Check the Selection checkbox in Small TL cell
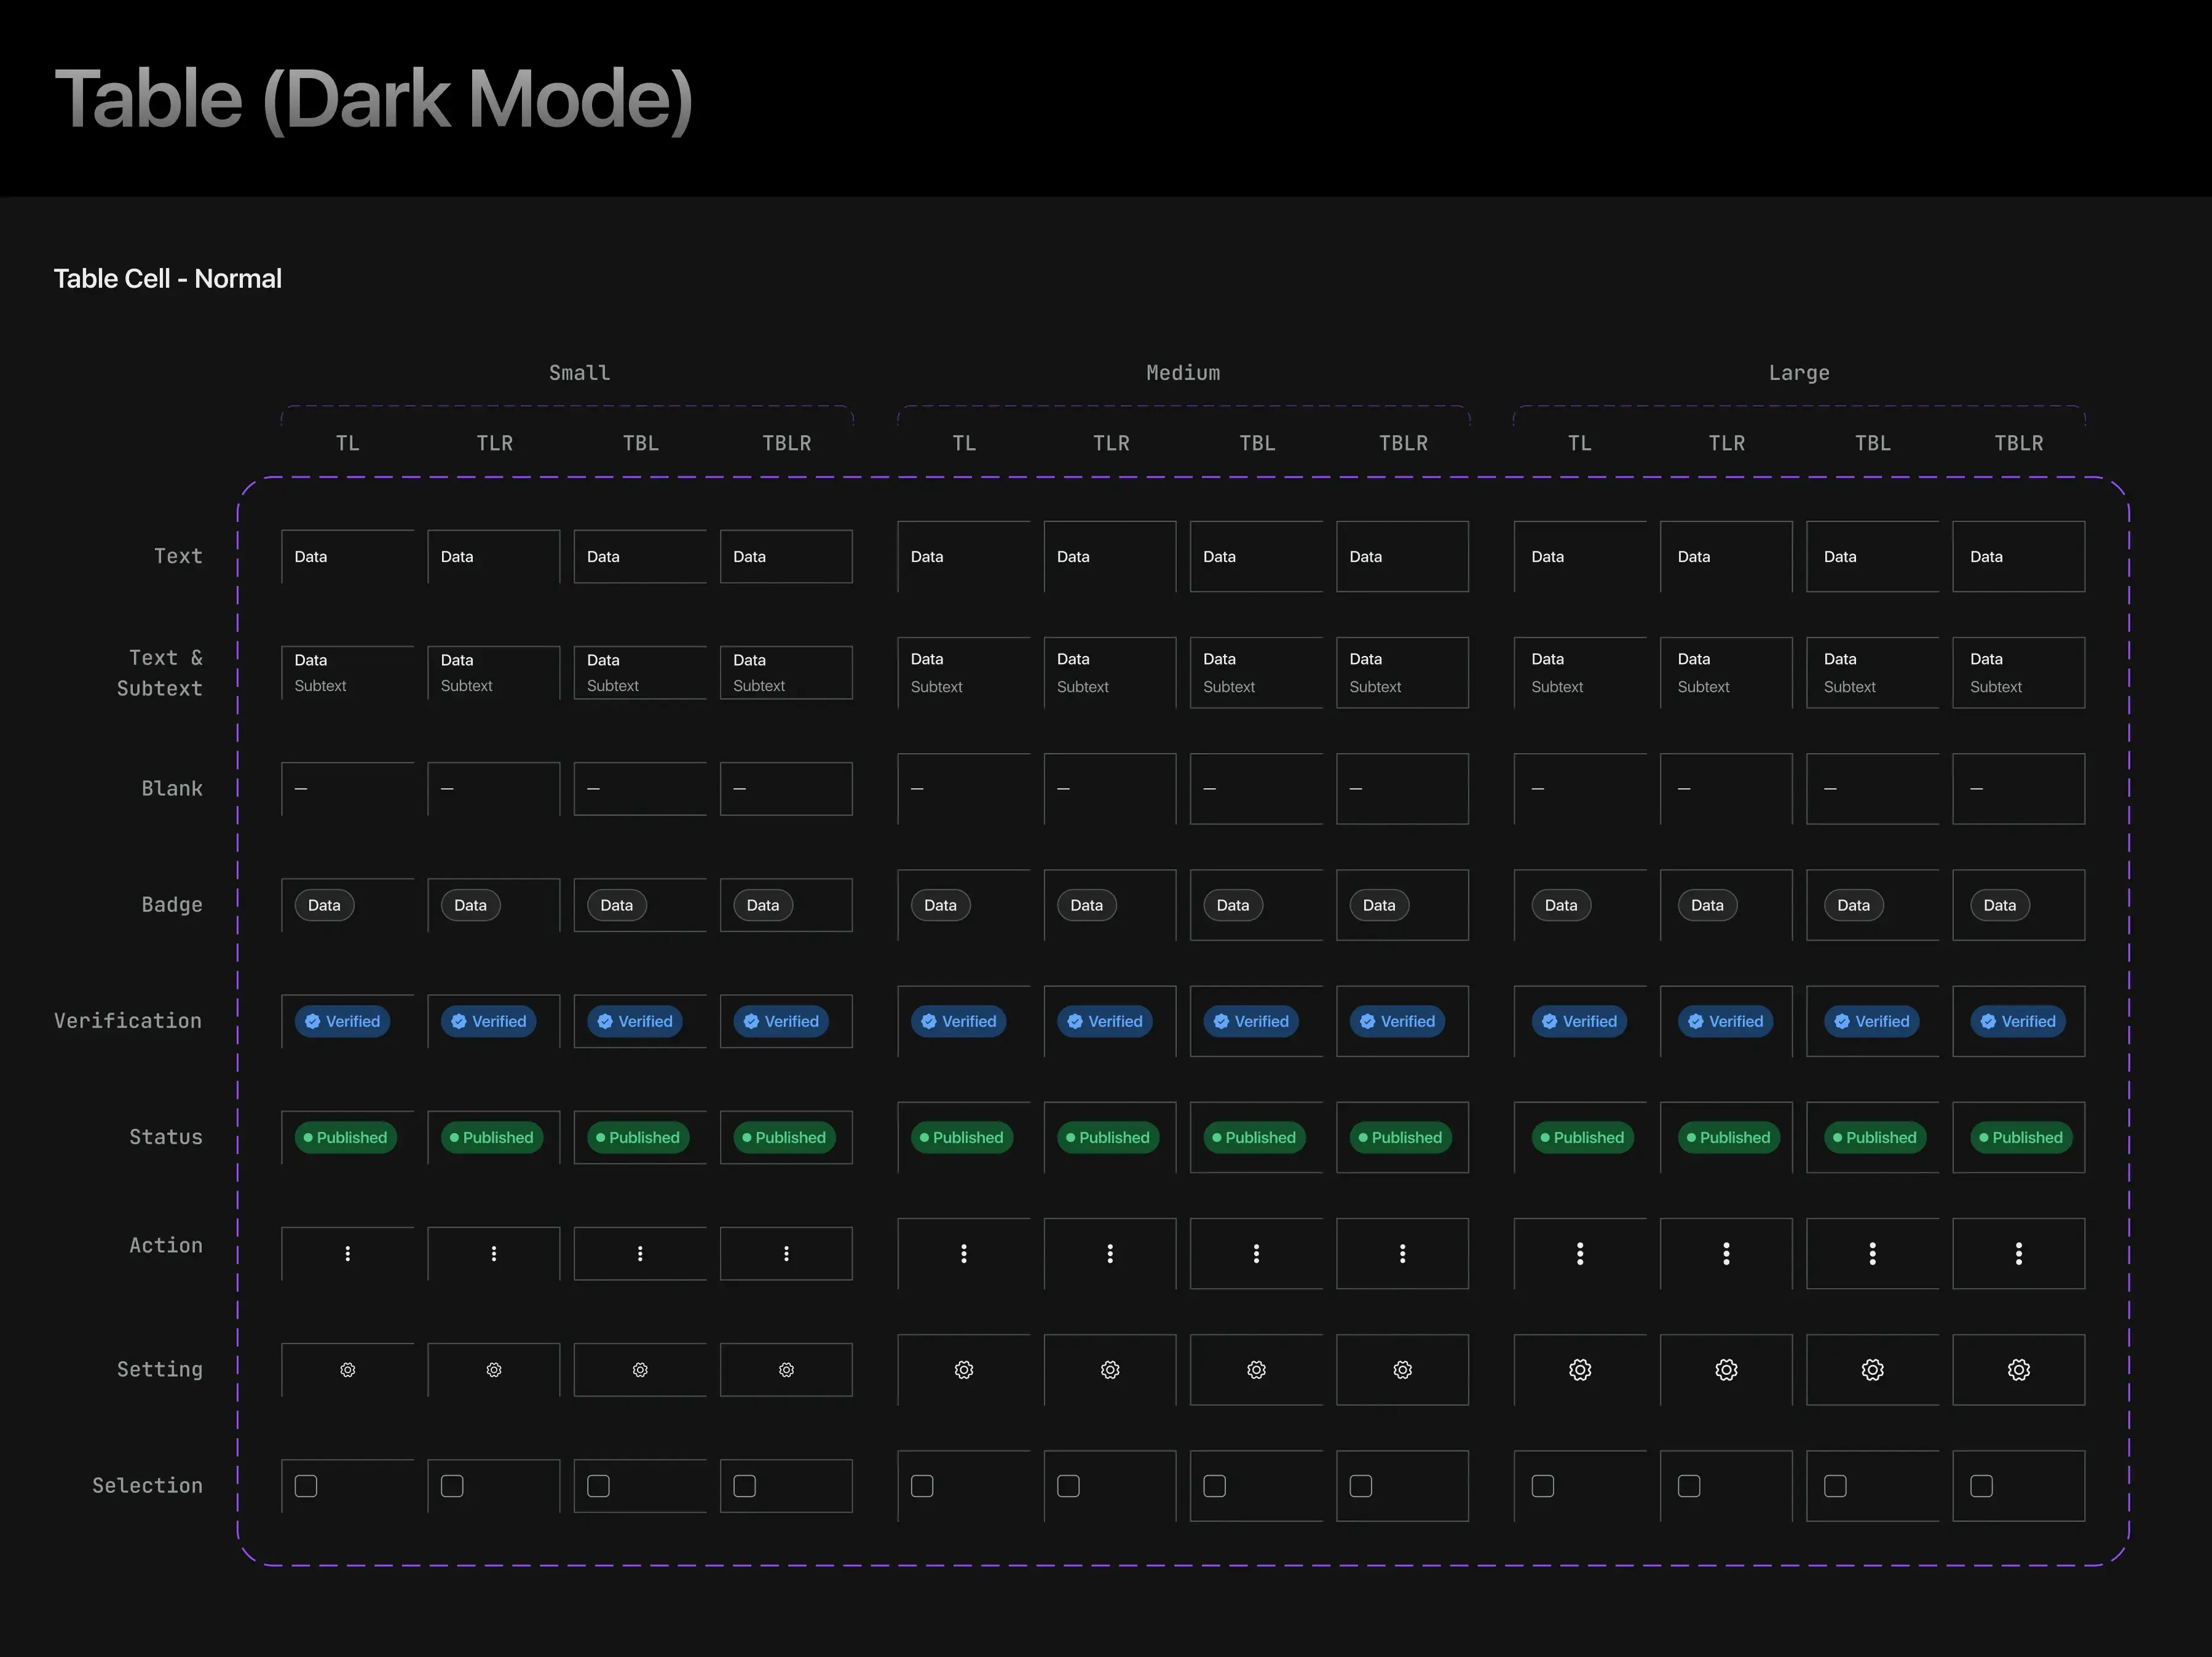 tap(306, 1486)
